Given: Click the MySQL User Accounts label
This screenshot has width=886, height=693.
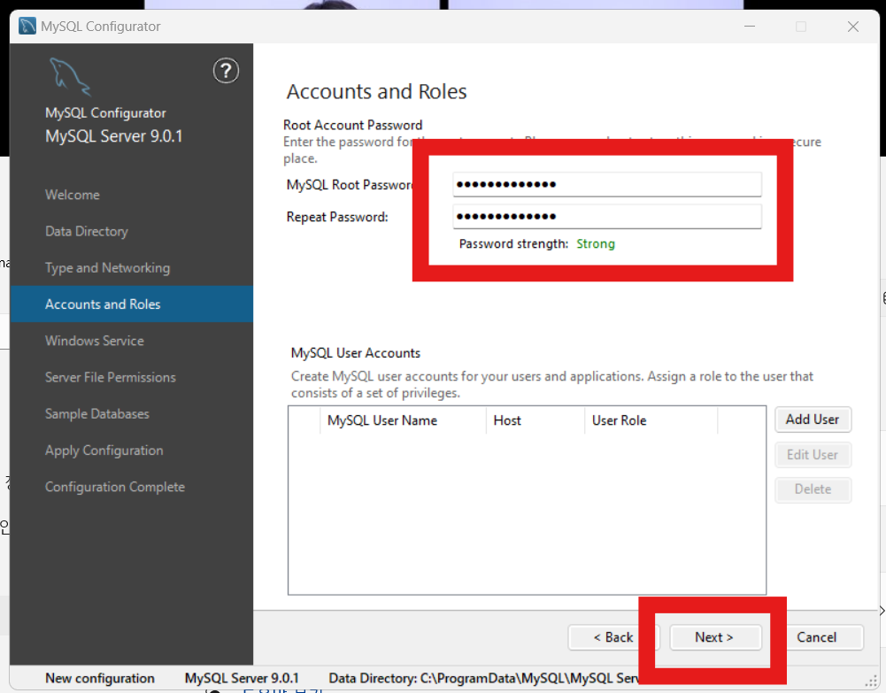Looking at the screenshot, I should pyautogui.click(x=356, y=353).
